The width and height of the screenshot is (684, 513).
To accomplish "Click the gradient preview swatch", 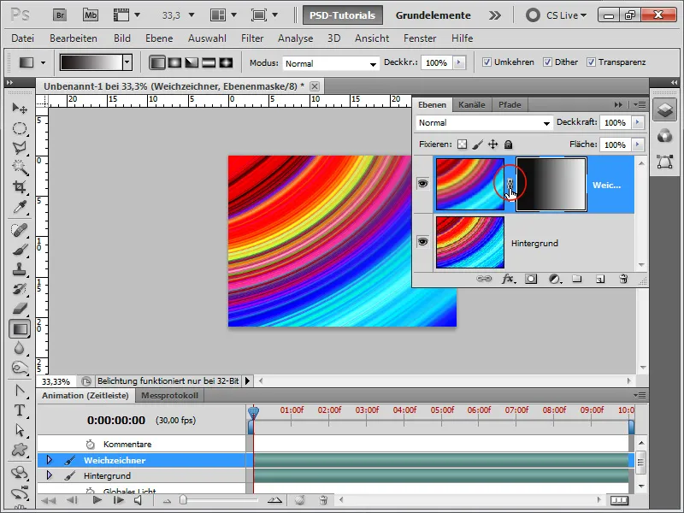I will tap(91, 62).
